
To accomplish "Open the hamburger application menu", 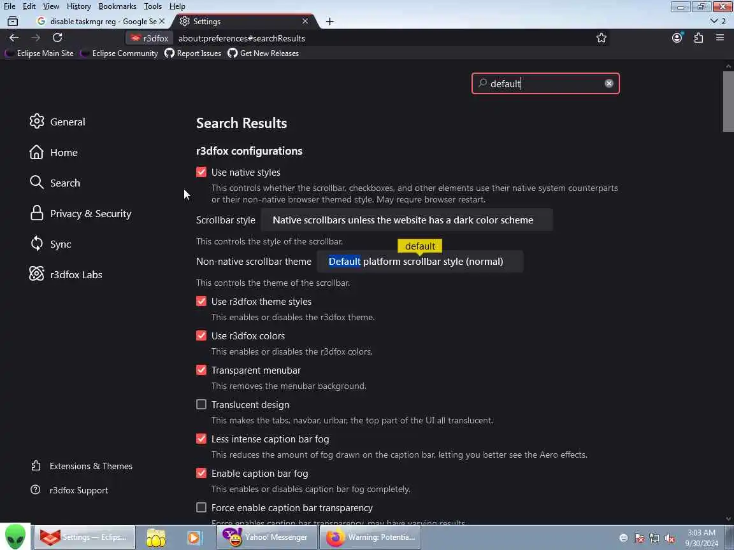I will 720,38.
